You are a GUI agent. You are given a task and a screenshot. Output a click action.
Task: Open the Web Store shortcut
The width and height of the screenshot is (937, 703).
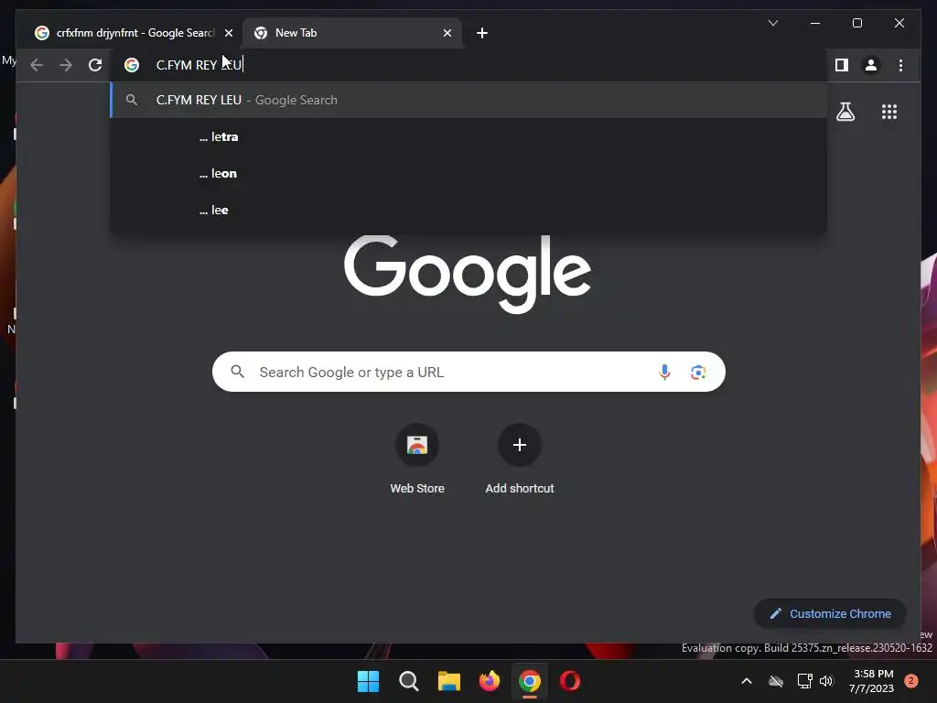[x=417, y=460]
